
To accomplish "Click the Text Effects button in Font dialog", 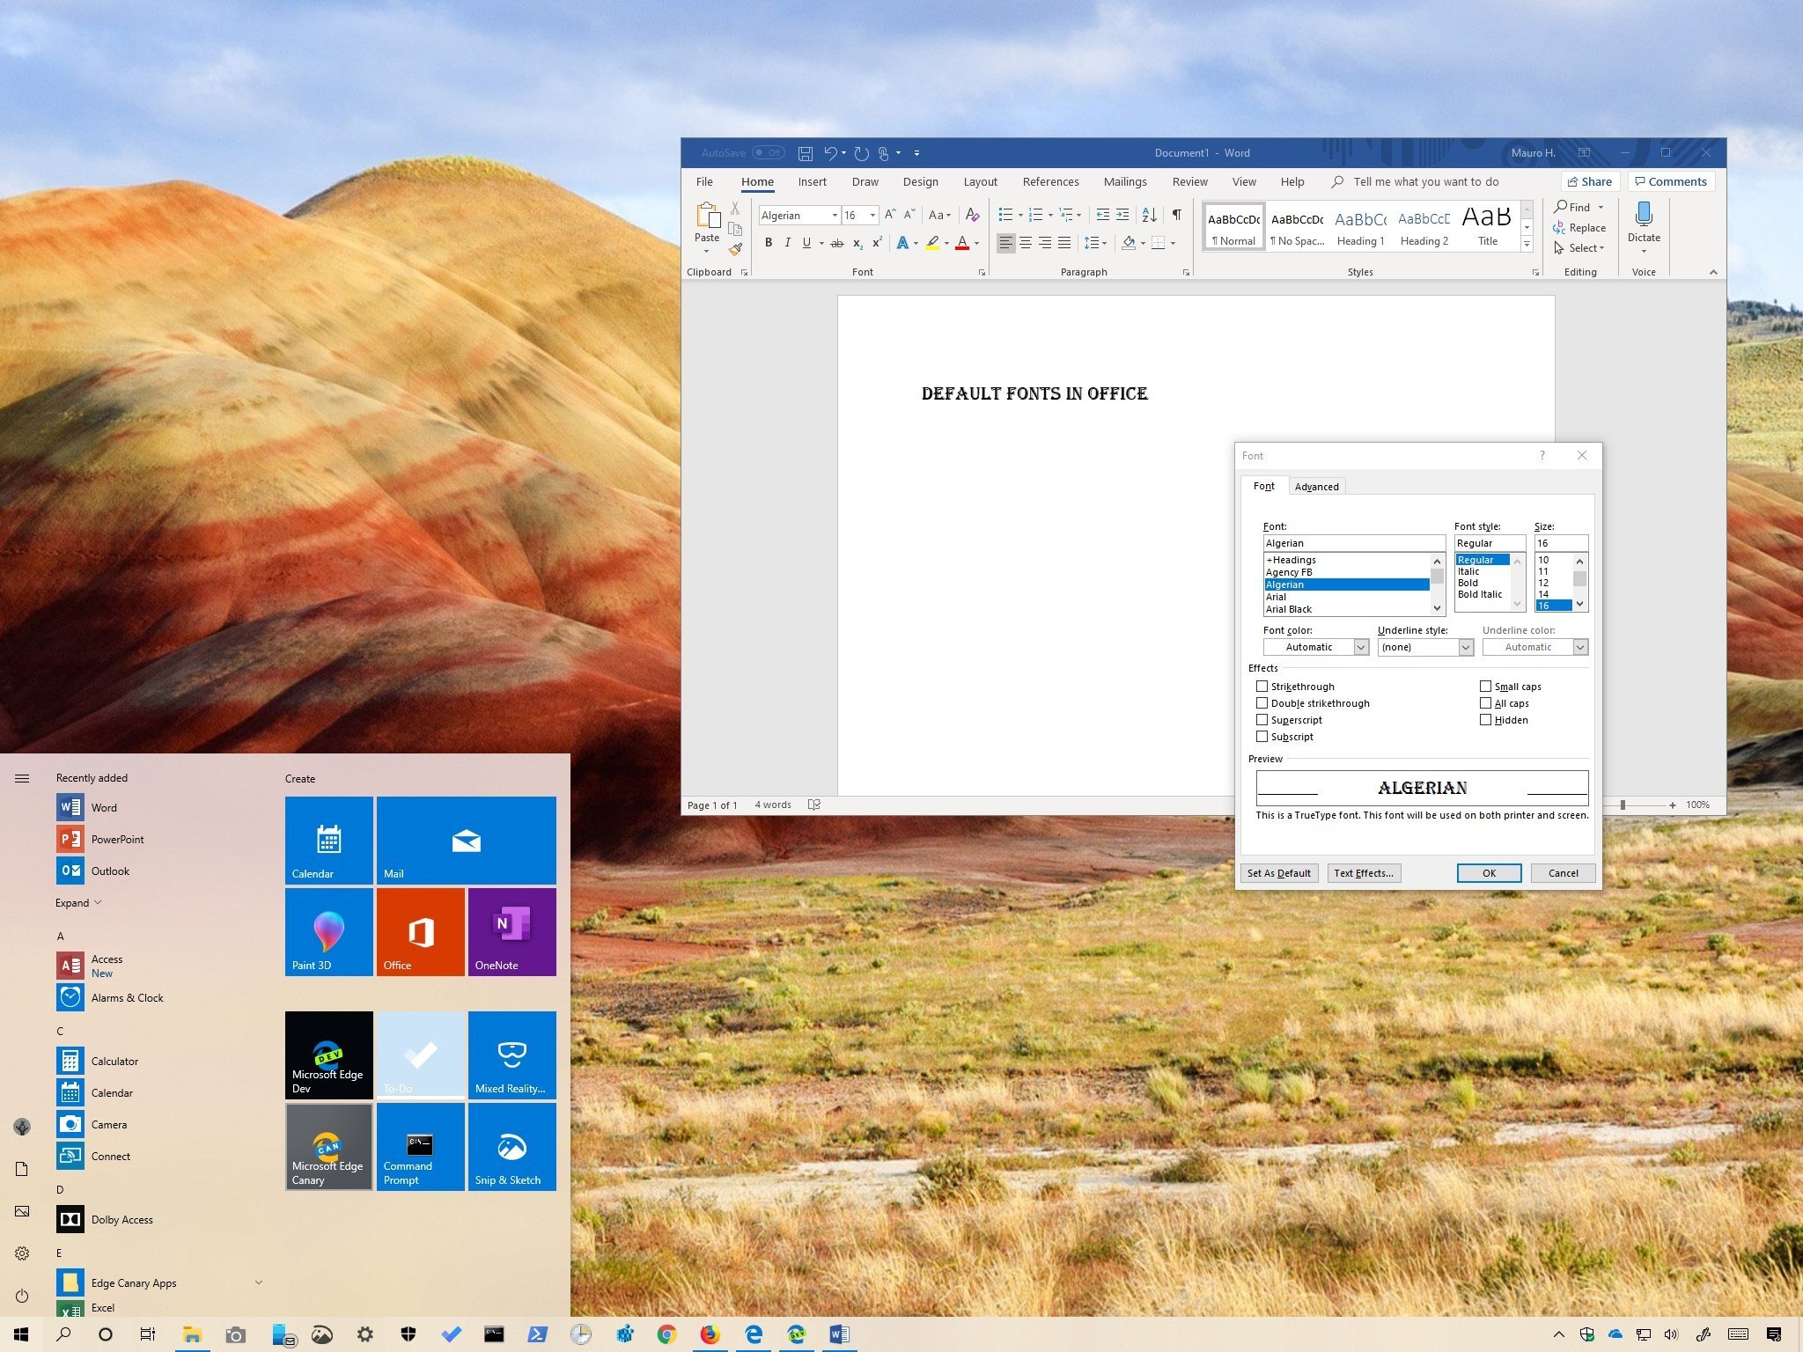I will (x=1365, y=872).
